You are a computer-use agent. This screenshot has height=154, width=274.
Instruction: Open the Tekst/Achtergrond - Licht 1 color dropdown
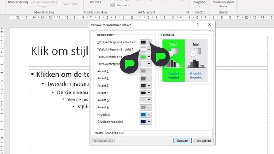(x=149, y=50)
